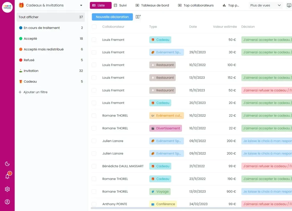
Task: Expand the Cadeaux & Invitations dropdown arrow
Action: 81,5
